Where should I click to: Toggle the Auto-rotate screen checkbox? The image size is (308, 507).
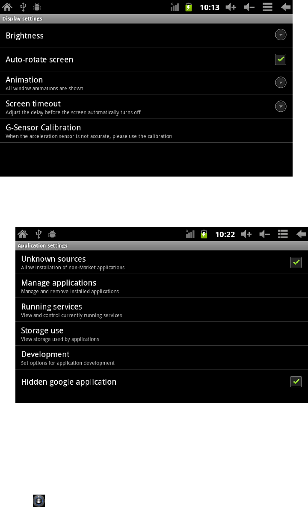click(281, 59)
